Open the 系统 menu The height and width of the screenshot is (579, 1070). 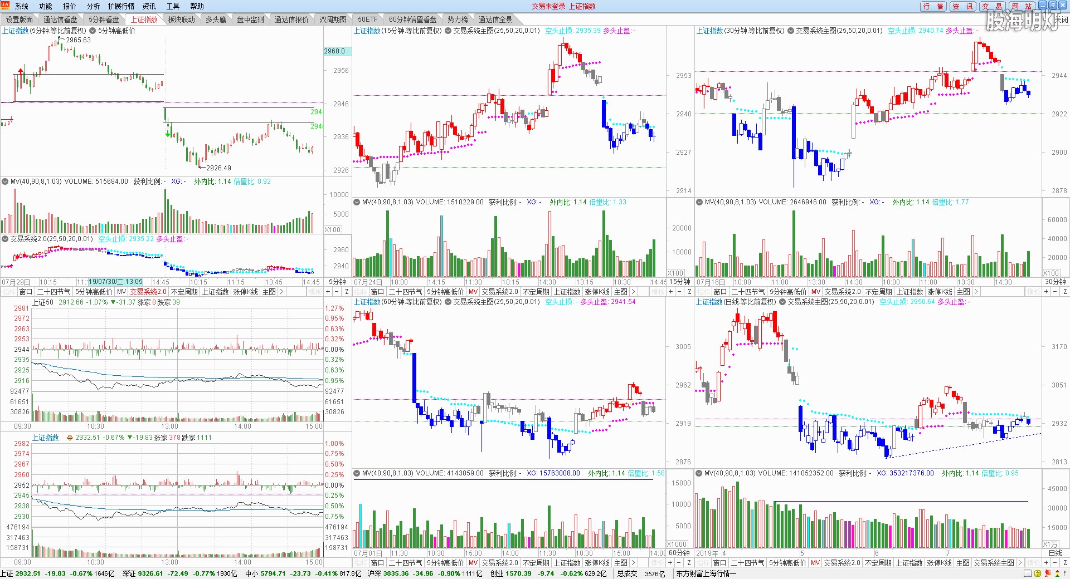coord(22,6)
